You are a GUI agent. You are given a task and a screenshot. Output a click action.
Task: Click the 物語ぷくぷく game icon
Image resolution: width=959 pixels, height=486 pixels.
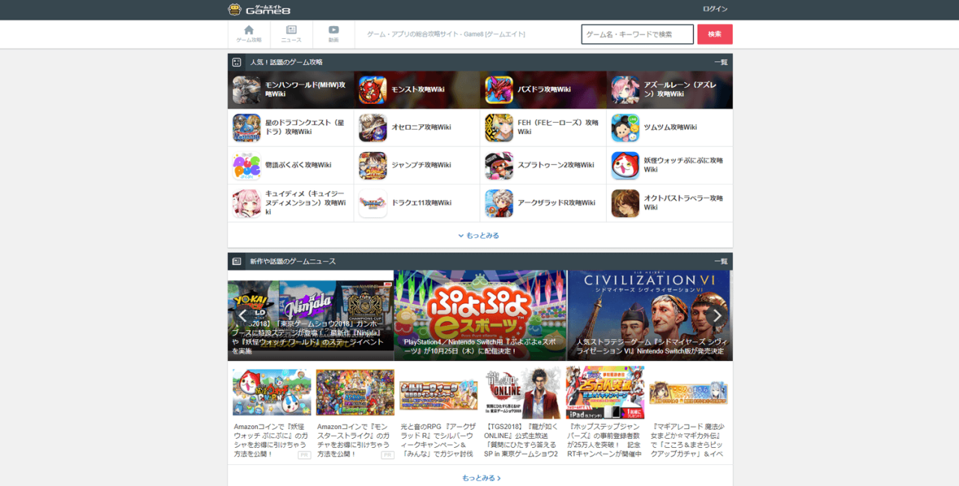246,165
